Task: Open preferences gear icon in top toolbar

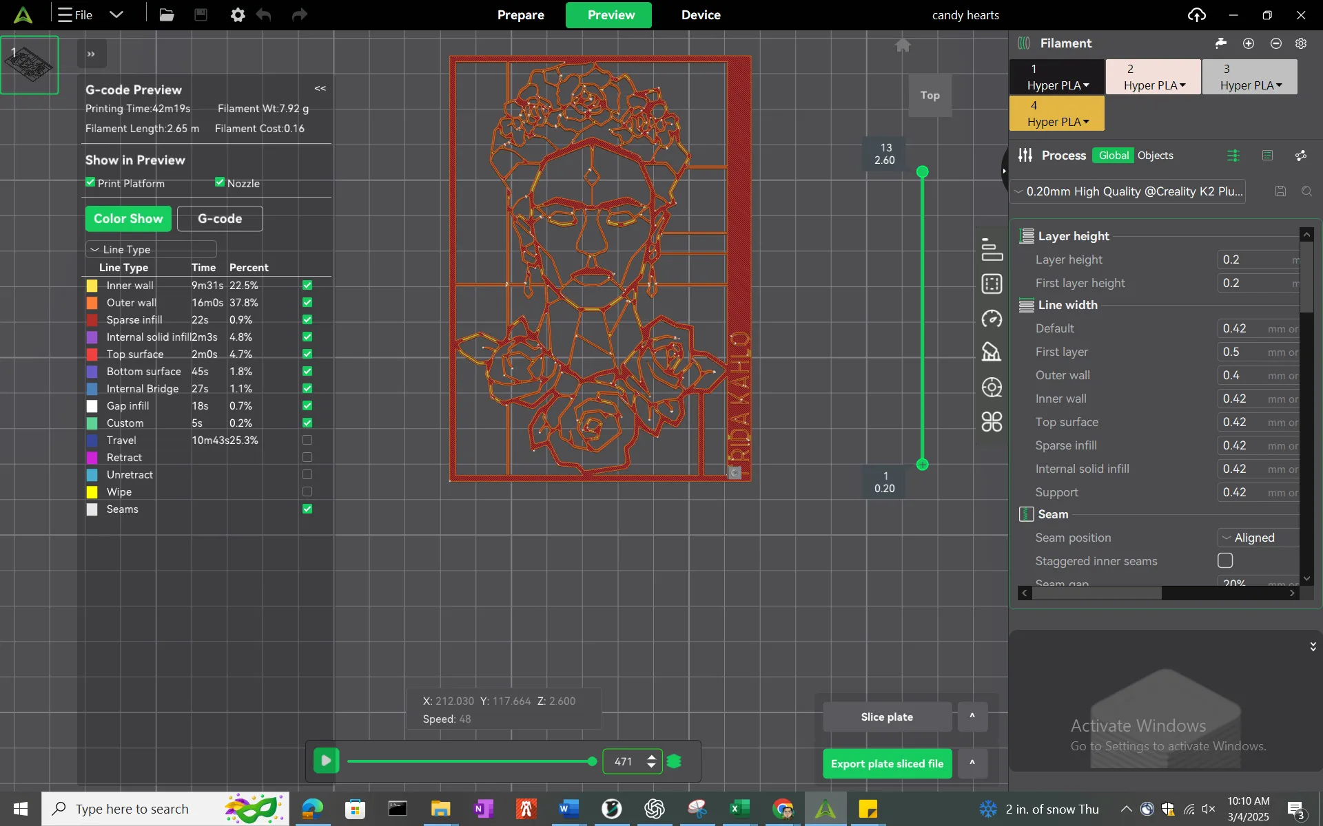Action: pyautogui.click(x=238, y=14)
